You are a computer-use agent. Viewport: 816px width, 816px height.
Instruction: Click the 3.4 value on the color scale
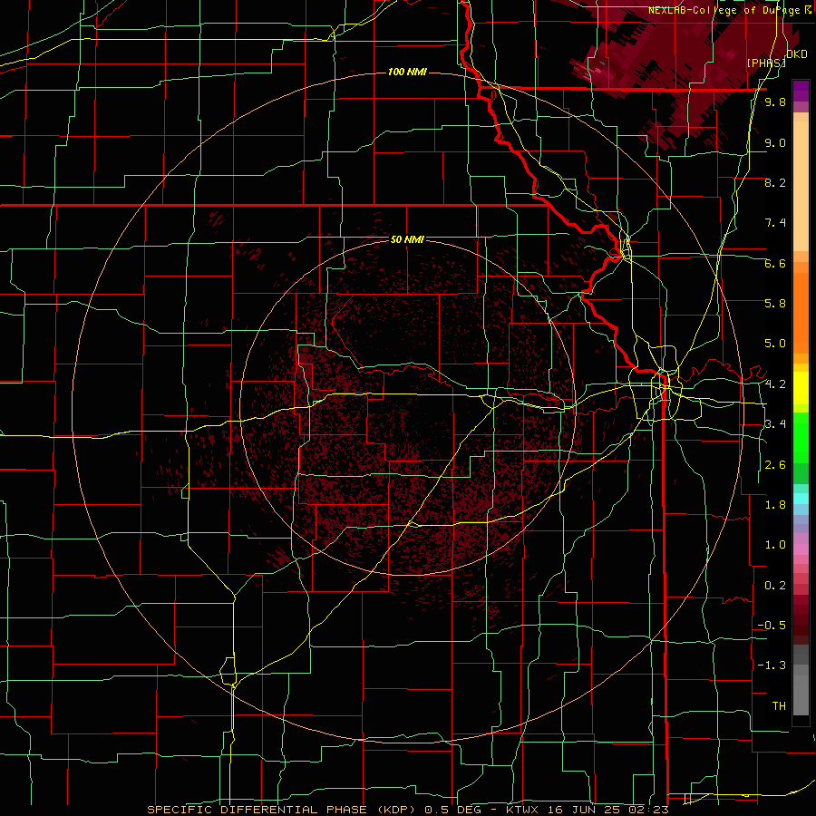point(775,424)
